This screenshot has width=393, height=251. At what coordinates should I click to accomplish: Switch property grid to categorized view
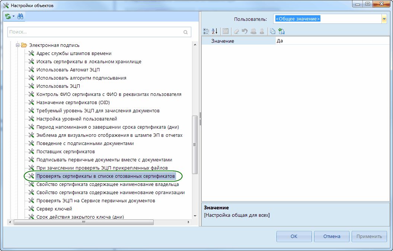pos(206,31)
